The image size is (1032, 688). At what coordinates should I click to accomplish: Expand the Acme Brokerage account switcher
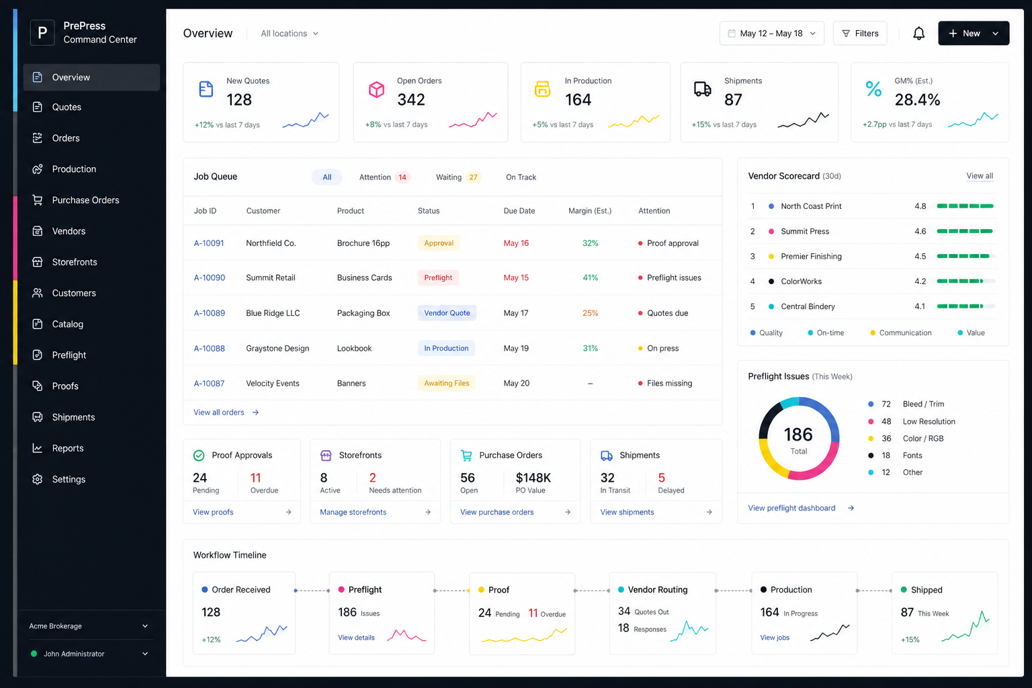point(89,626)
